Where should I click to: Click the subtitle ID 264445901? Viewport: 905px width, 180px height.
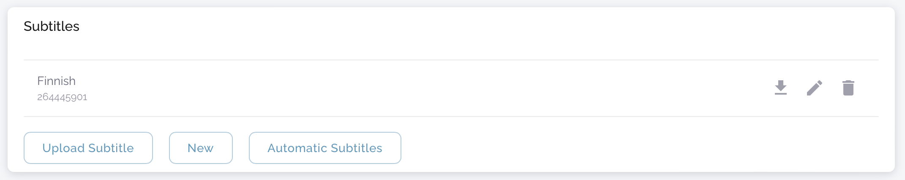tap(62, 97)
